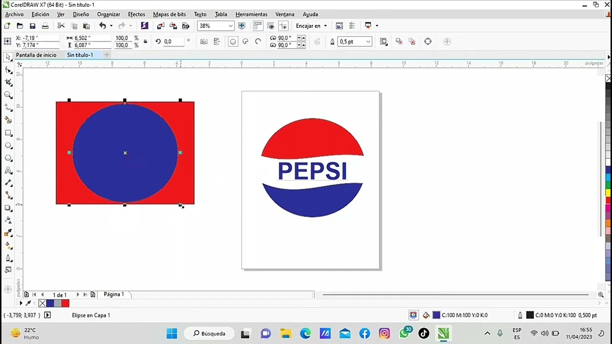Select the Página 1 page tab

tap(114, 294)
